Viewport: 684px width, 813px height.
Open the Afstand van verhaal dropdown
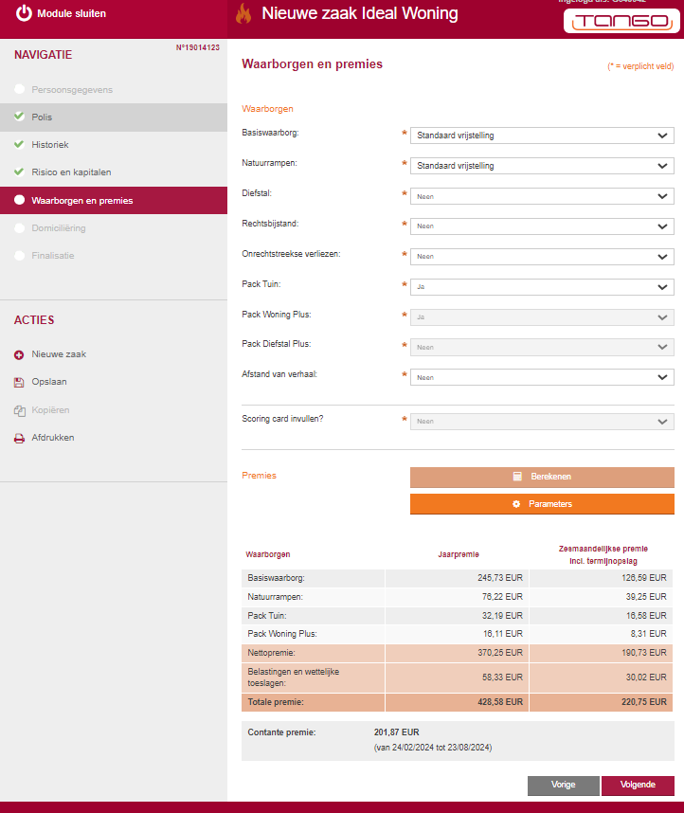tap(542, 377)
